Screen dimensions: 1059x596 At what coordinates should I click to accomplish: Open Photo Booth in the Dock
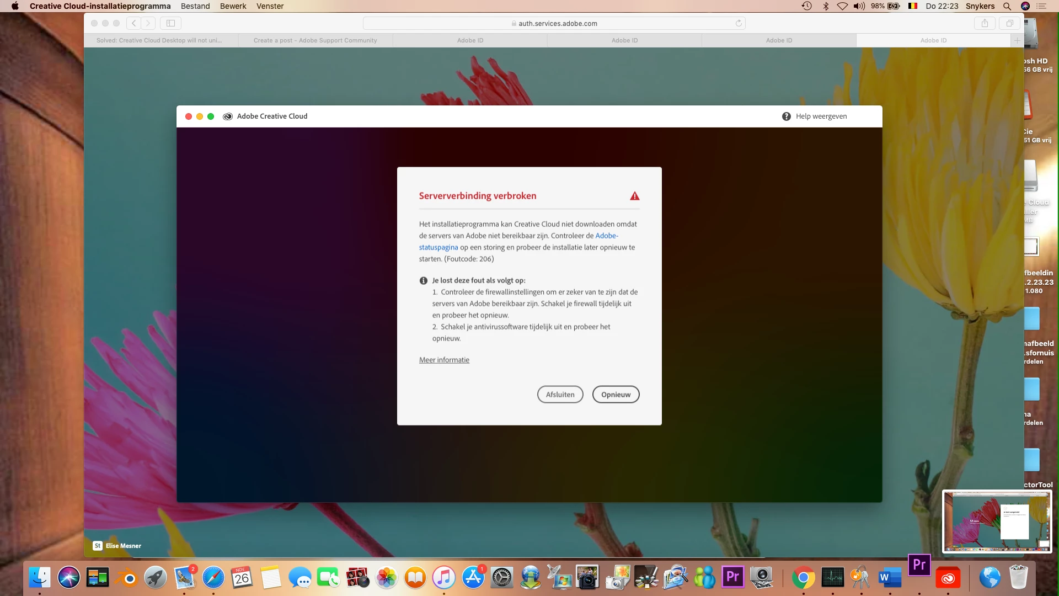pyautogui.click(x=357, y=578)
